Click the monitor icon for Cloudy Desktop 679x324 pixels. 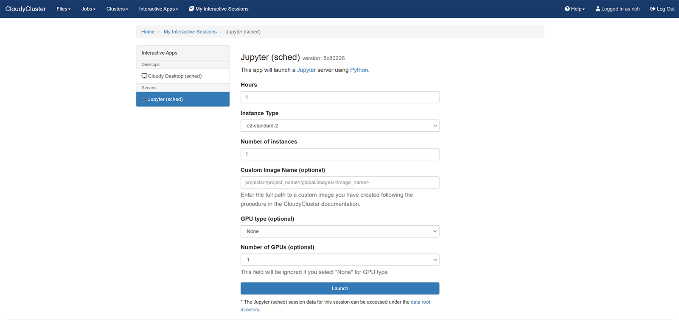pos(144,76)
